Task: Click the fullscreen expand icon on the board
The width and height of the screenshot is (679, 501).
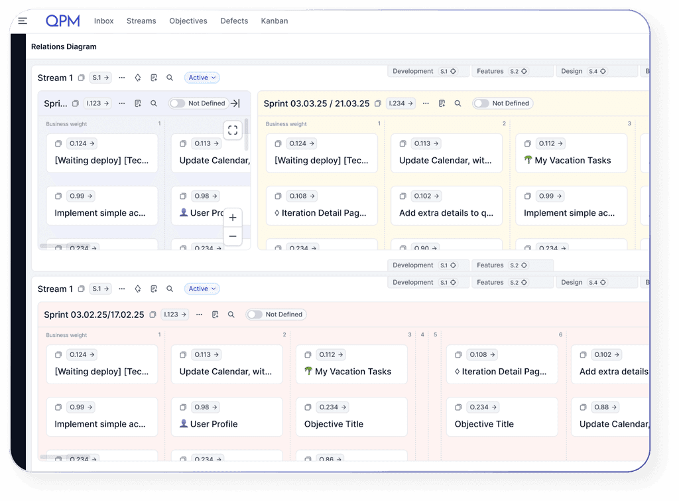Action: [x=233, y=130]
